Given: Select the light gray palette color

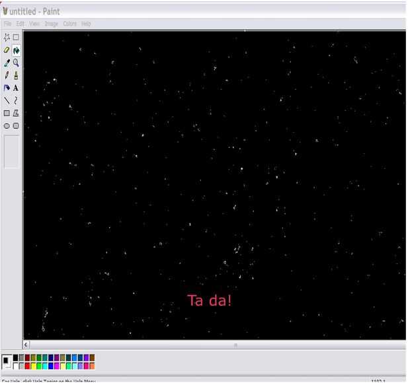Looking at the screenshot, I should pyautogui.click(x=21, y=366).
